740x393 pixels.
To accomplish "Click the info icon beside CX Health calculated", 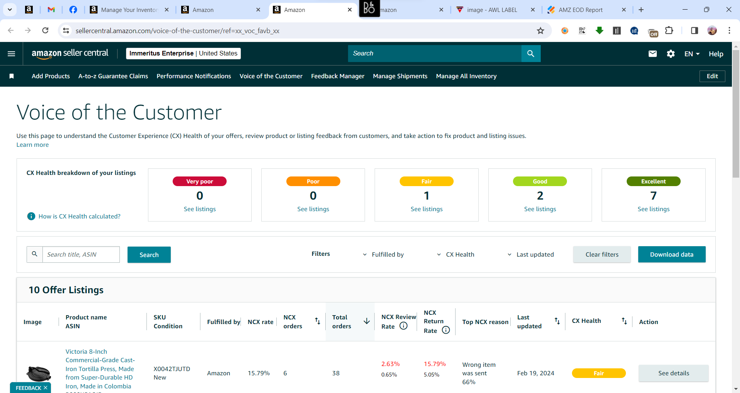I will point(31,216).
